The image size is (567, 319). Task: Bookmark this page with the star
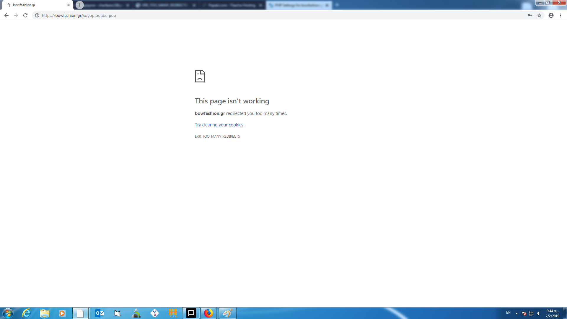coord(539,15)
